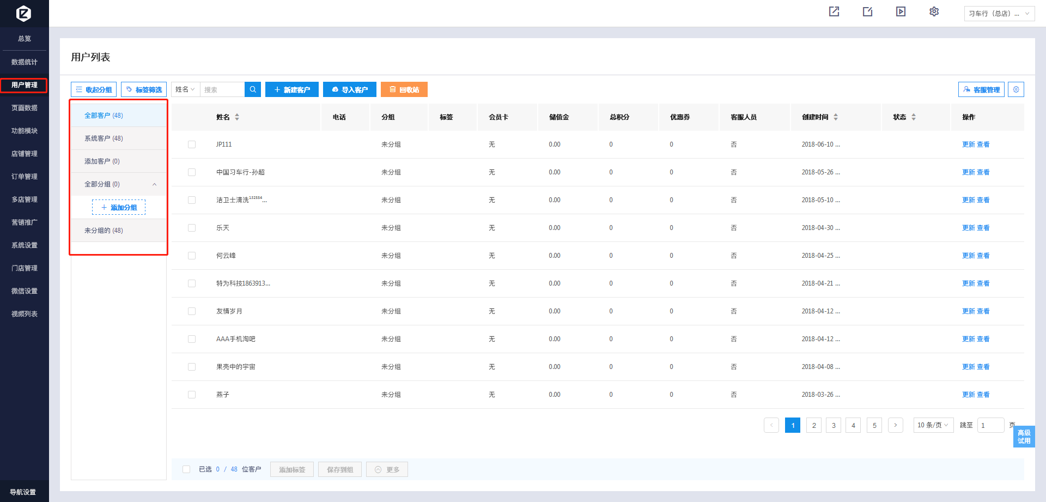Go to 订单管理 in sidebar
The image size is (1046, 502).
click(25, 177)
